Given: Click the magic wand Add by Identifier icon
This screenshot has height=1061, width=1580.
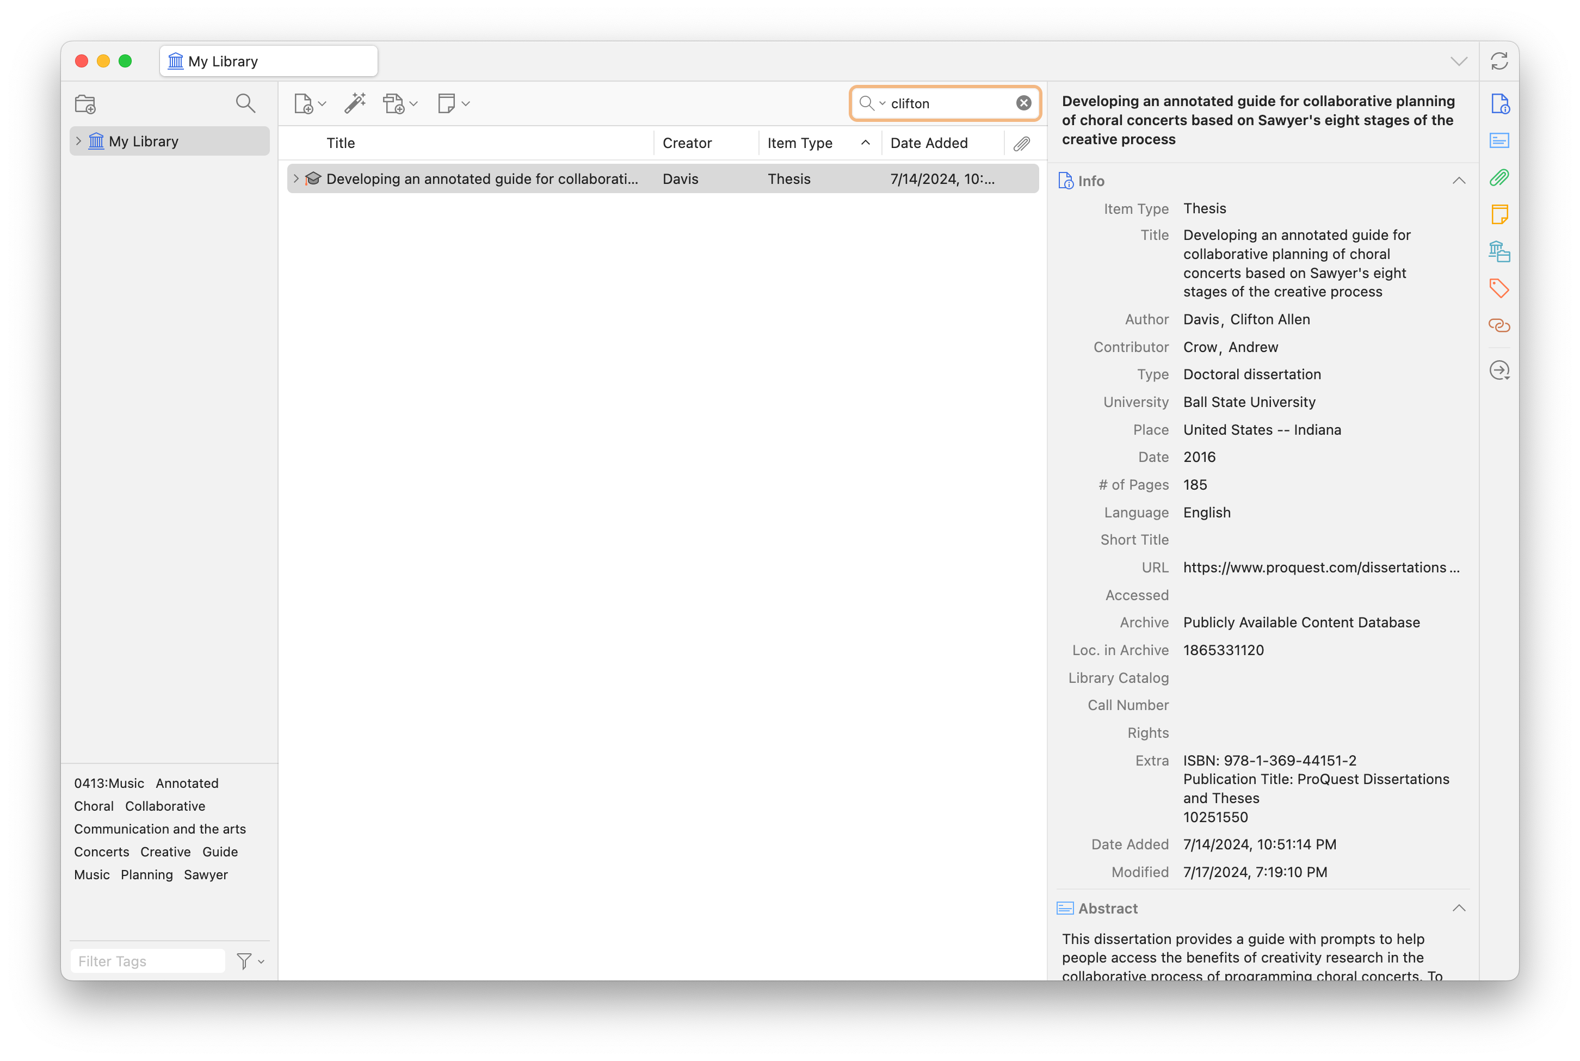Looking at the screenshot, I should pos(355,103).
